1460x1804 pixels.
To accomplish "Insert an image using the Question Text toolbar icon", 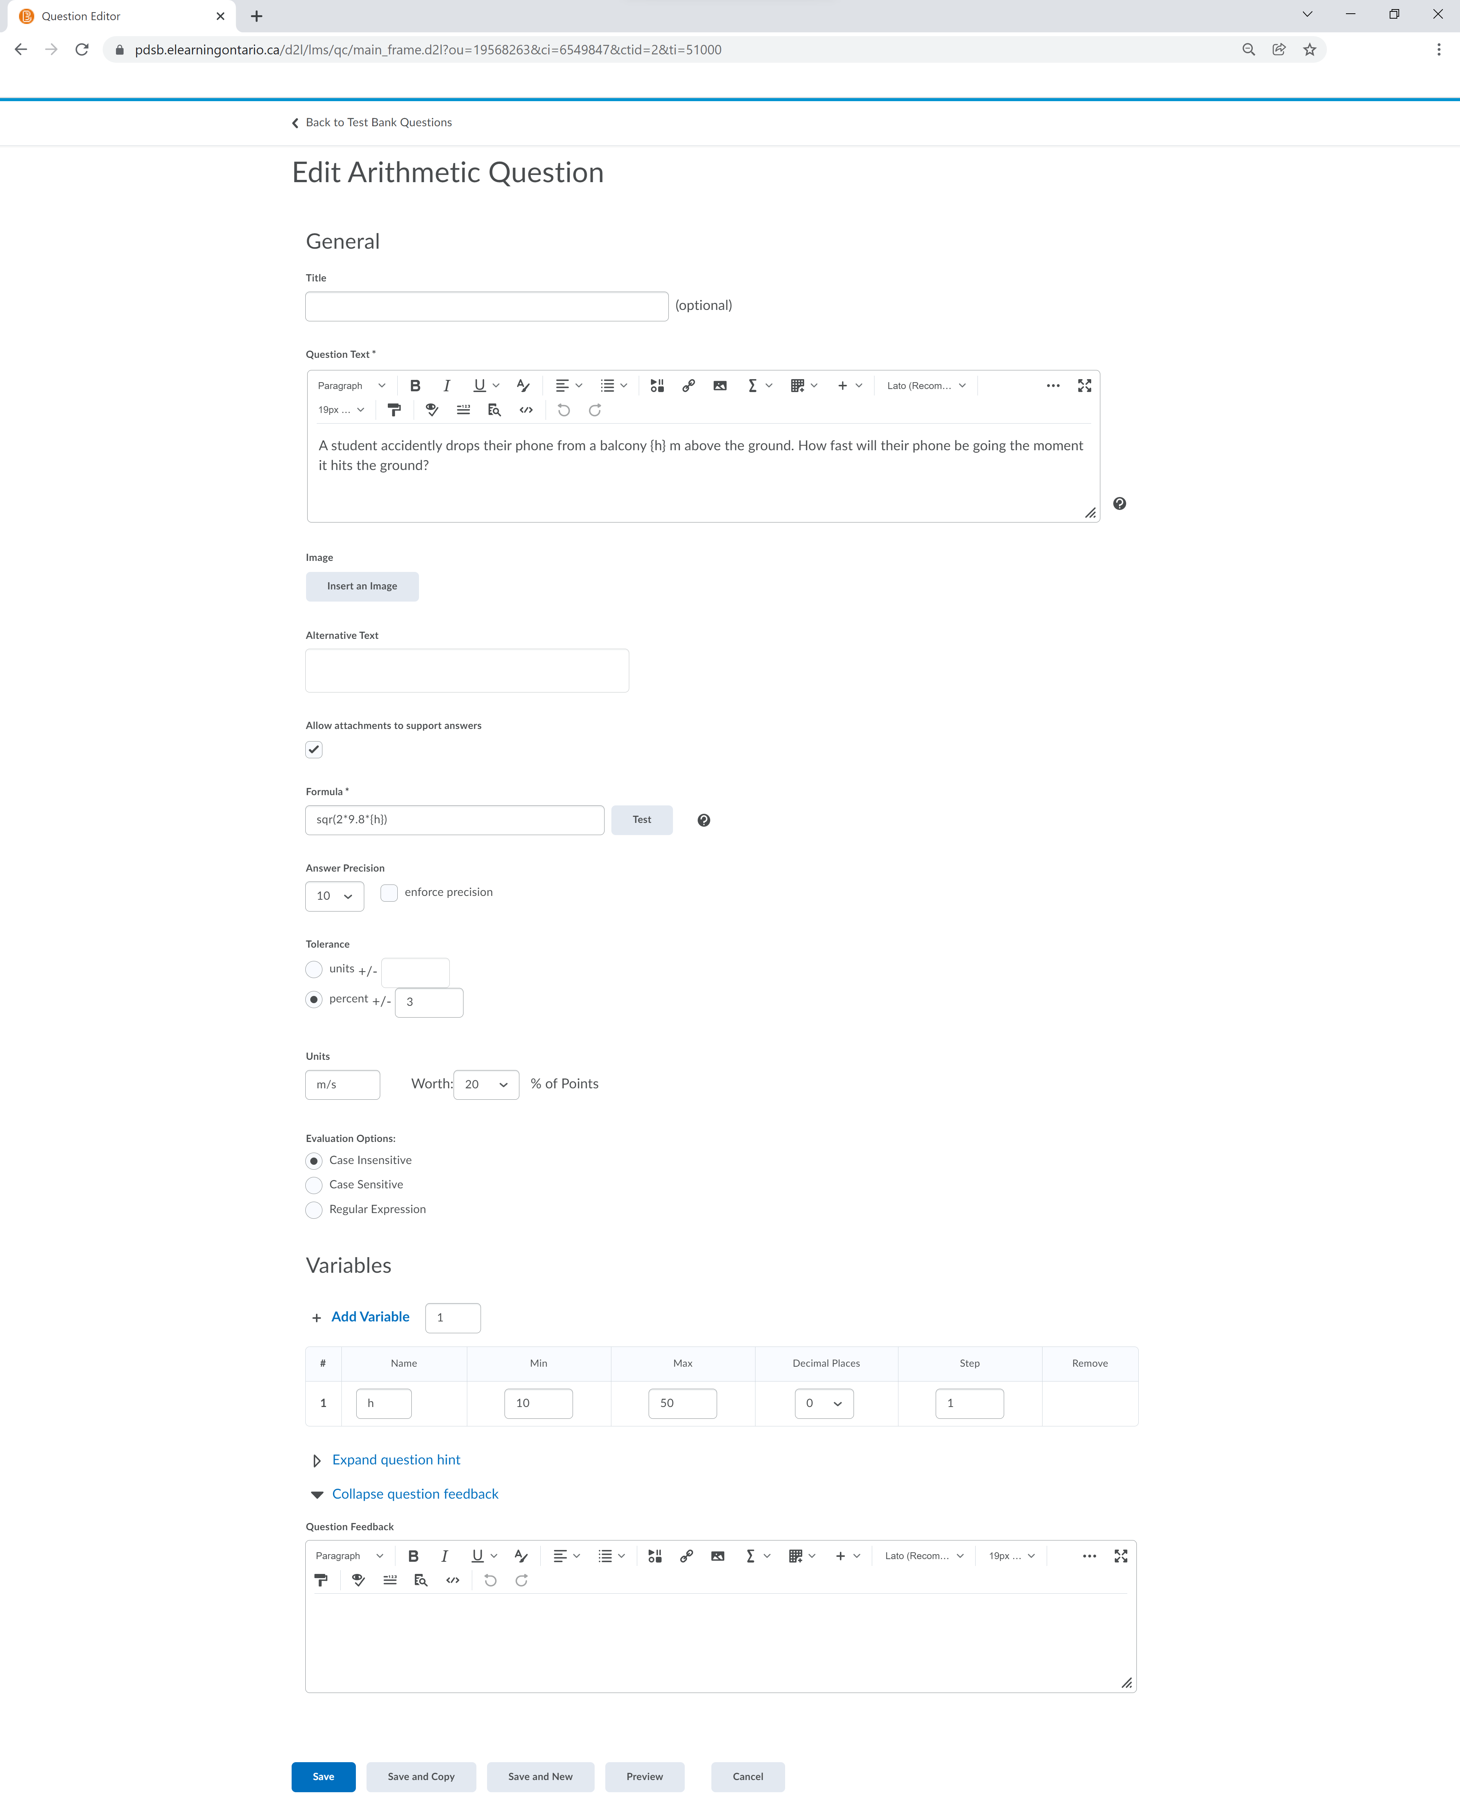I will coord(720,385).
